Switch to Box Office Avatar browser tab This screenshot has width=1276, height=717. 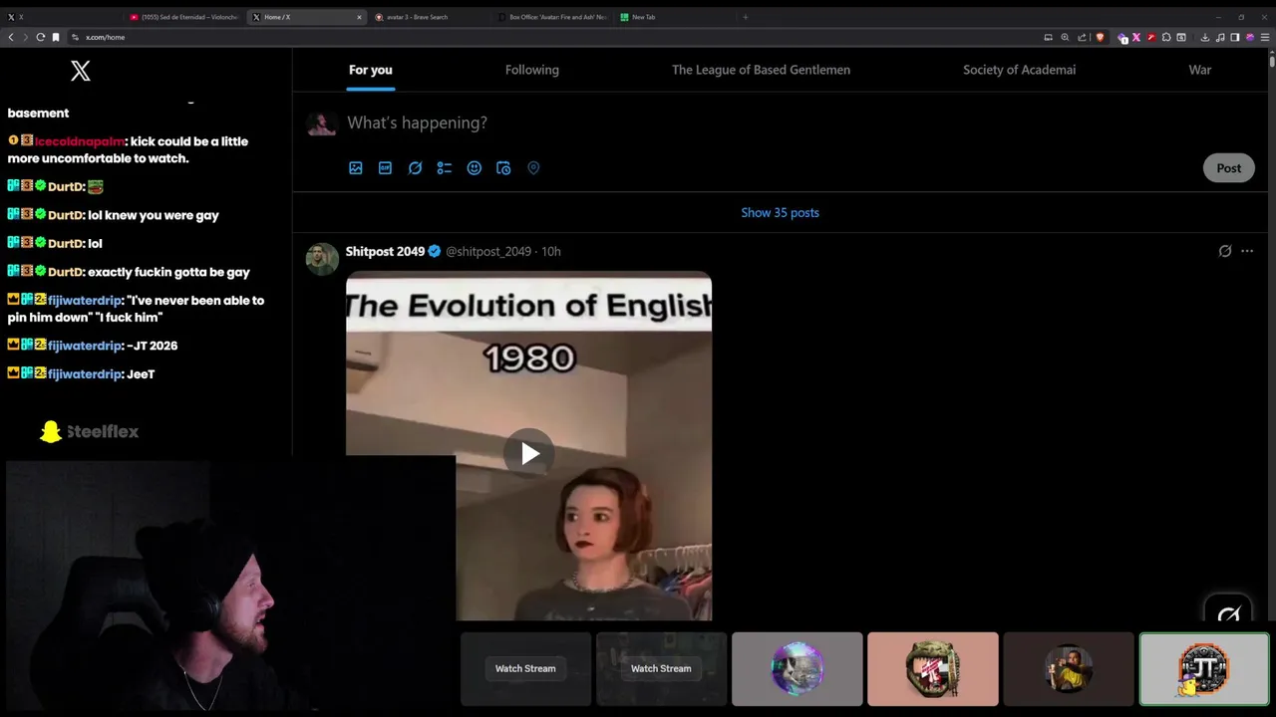click(x=551, y=17)
